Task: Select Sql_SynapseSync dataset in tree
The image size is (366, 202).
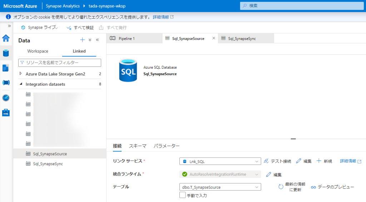Action: tap(48, 164)
